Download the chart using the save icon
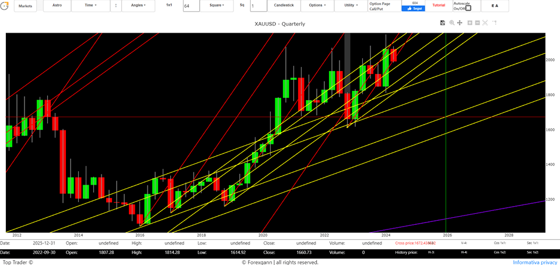Viewport: 560px width, 265px height. (443, 23)
